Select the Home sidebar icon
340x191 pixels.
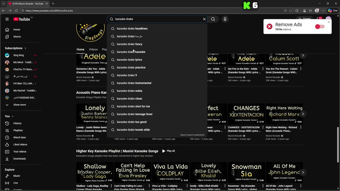coord(7,29)
